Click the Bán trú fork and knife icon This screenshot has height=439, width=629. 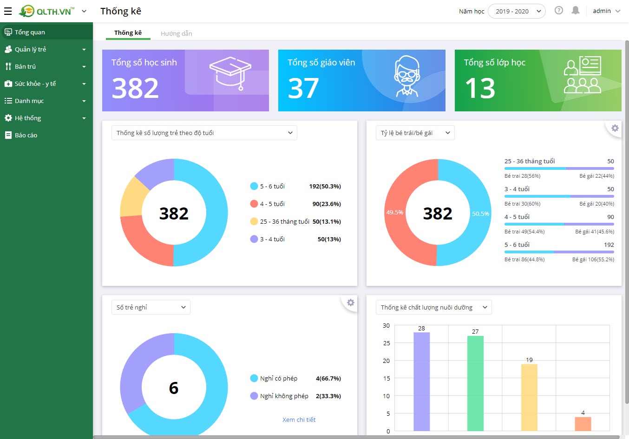[x=8, y=66]
